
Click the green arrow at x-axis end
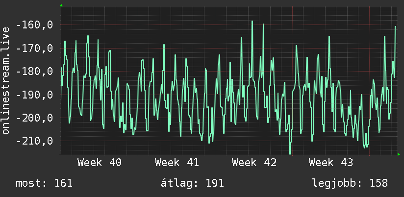399,154
